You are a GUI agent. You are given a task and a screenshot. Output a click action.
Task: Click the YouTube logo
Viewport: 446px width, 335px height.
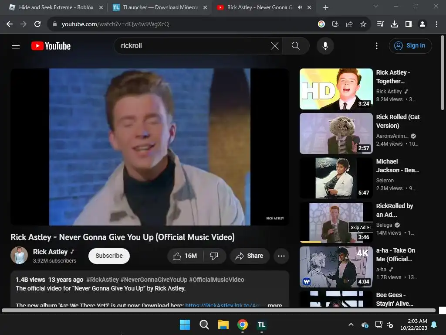pyautogui.click(x=51, y=46)
